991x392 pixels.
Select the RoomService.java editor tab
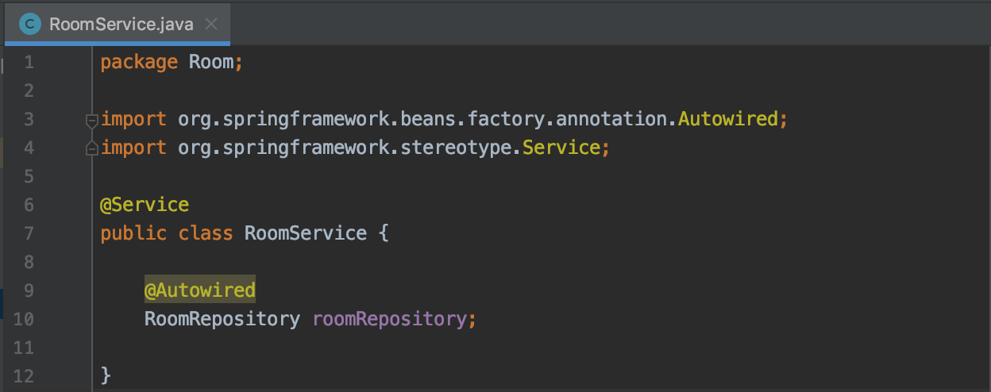118,24
